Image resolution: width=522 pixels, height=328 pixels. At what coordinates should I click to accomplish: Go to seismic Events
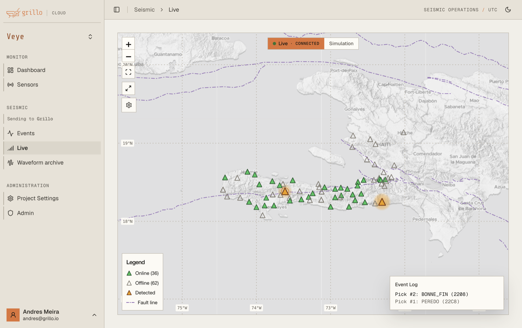[52, 133]
